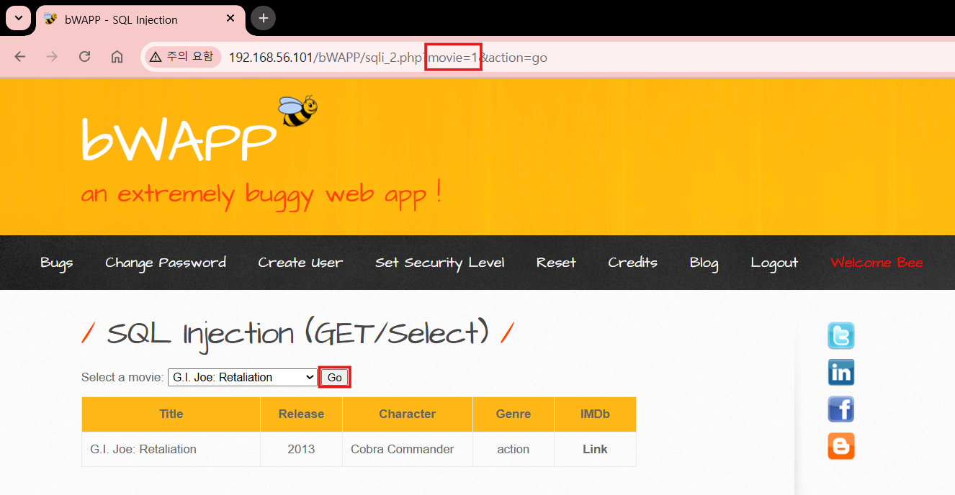Click the red Welcome Bee text
The image size is (955, 495).
click(876, 263)
